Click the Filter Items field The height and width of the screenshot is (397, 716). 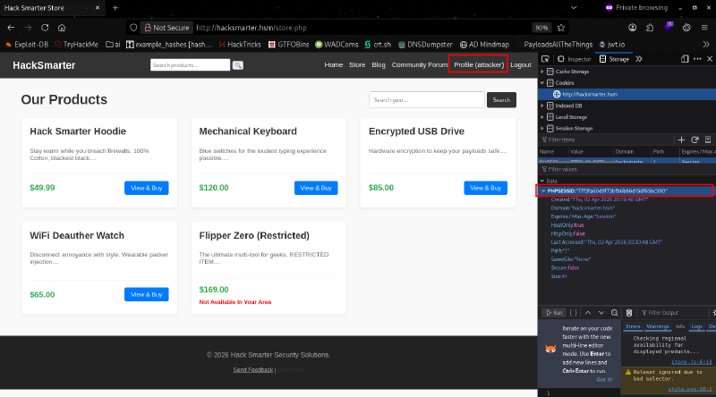click(x=608, y=139)
